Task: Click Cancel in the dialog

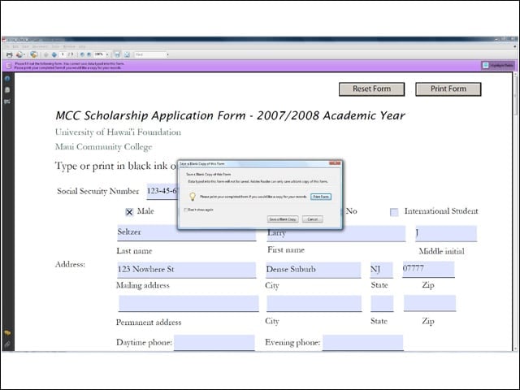Action: pyautogui.click(x=312, y=219)
